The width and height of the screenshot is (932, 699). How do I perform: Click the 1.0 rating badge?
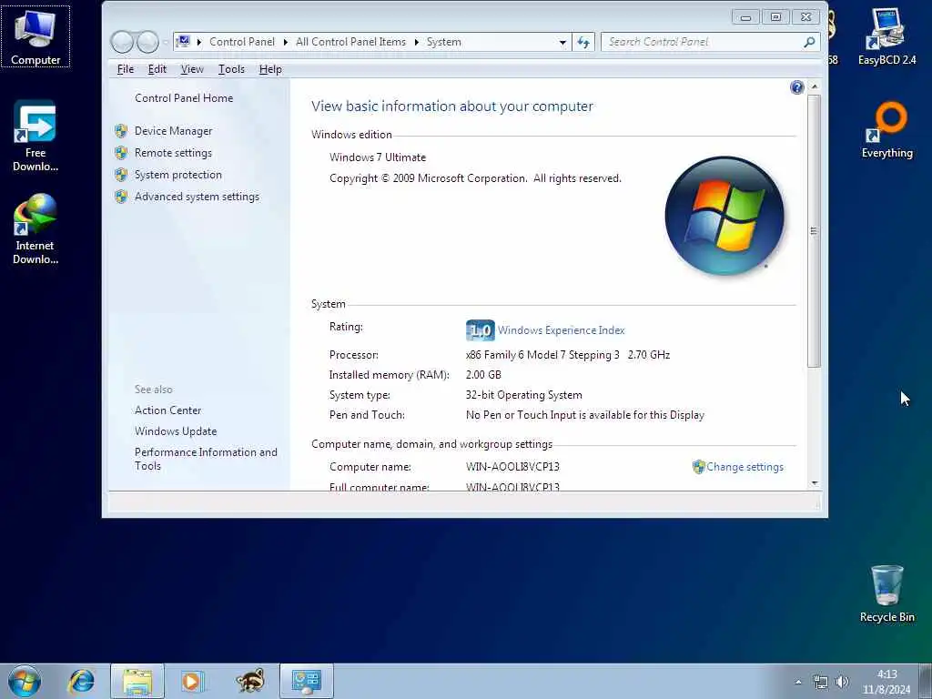[x=481, y=329]
